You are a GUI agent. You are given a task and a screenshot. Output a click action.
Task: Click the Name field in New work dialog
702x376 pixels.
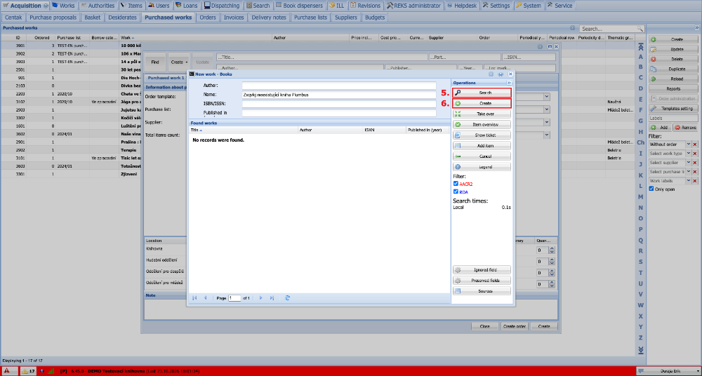pyautogui.click(x=339, y=95)
